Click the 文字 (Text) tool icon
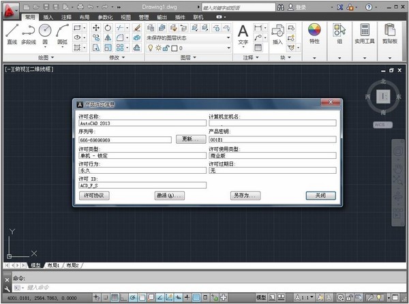 coord(243,32)
